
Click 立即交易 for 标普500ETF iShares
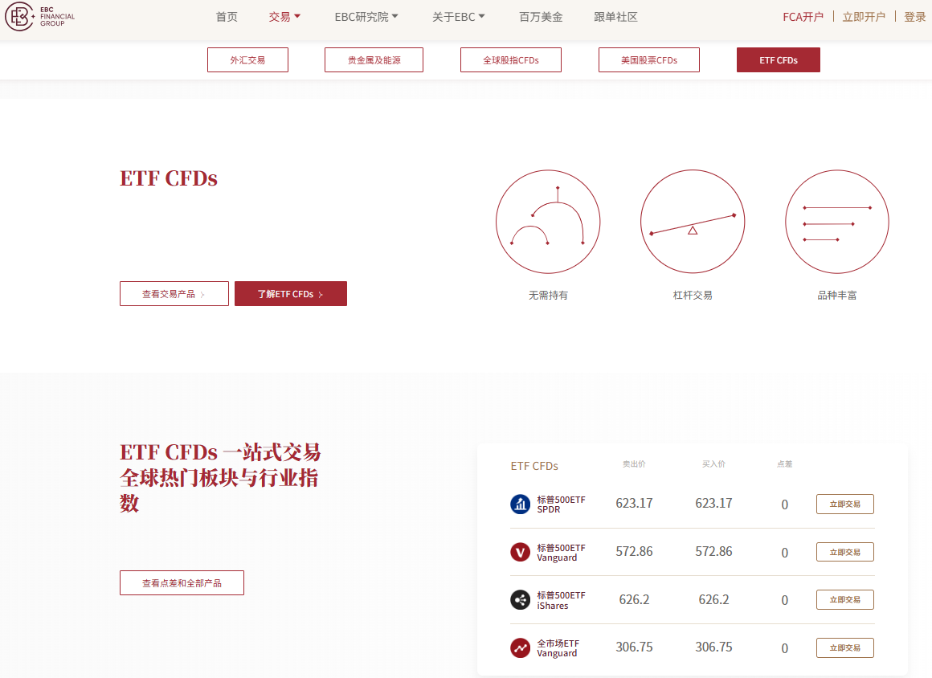coord(844,599)
